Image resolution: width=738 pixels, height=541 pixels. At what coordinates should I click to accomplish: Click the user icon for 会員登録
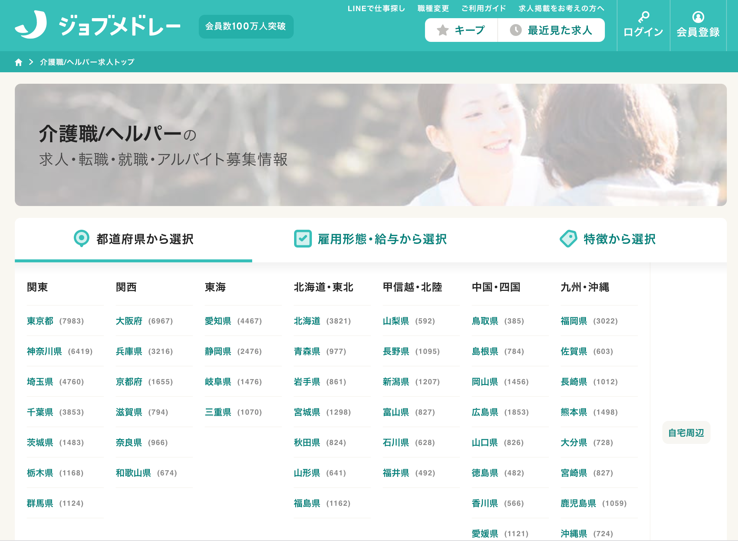click(x=698, y=17)
